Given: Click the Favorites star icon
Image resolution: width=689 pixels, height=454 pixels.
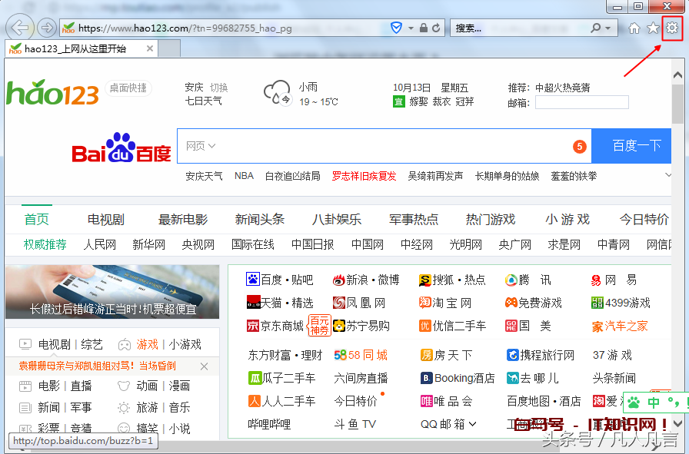Looking at the screenshot, I should 653,28.
